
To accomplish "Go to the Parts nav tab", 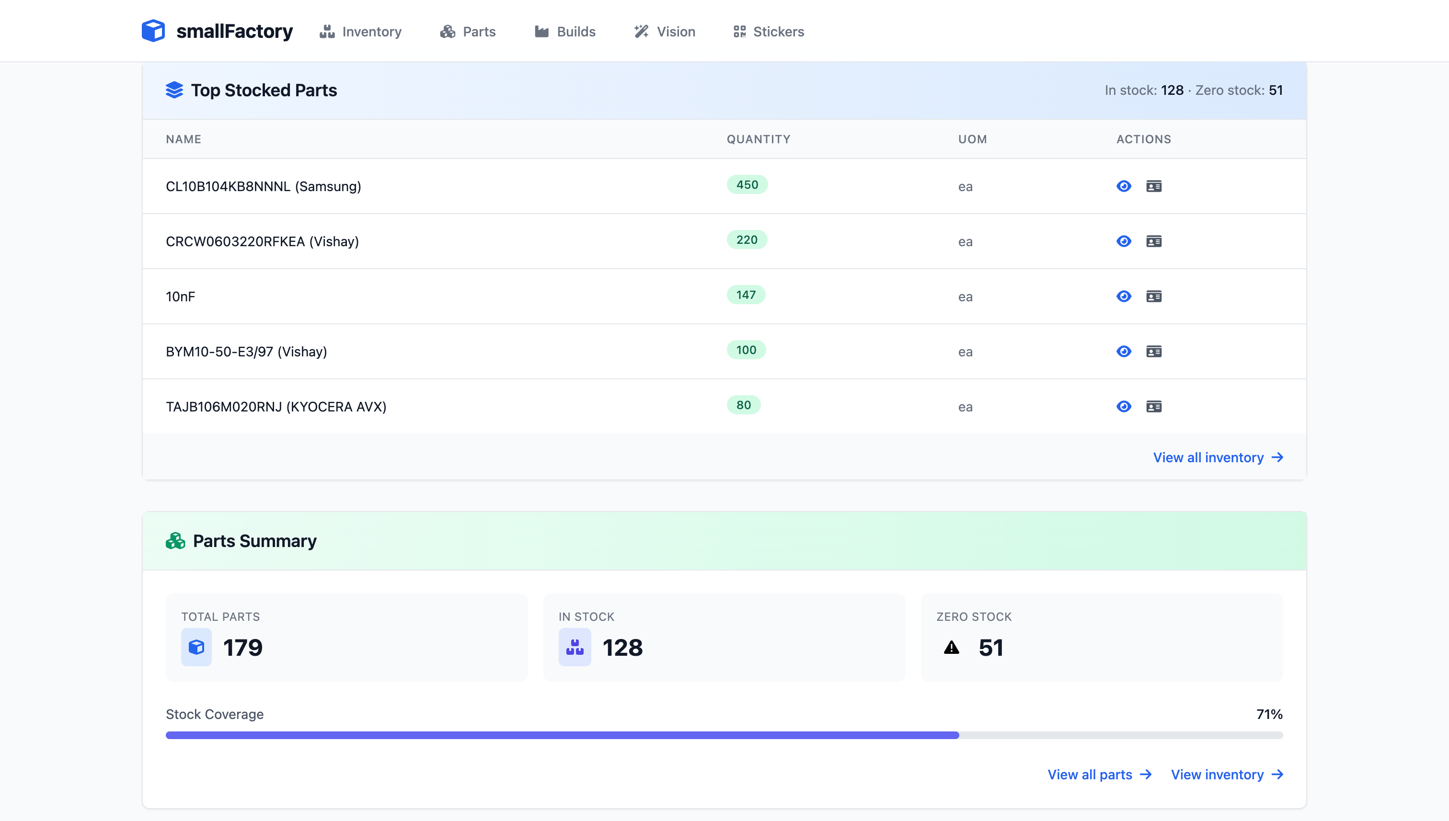I will 468,32.
